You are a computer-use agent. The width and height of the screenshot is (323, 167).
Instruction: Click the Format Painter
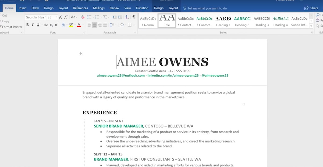click(11, 27)
